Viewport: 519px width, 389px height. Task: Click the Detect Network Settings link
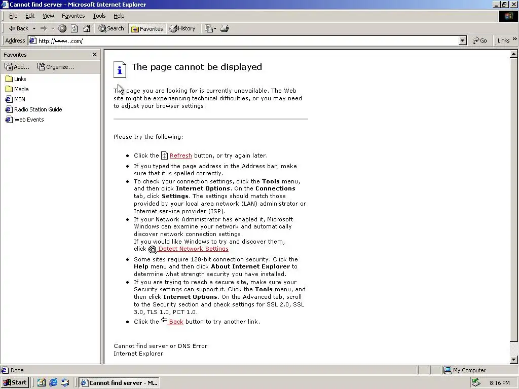[x=193, y=249]
